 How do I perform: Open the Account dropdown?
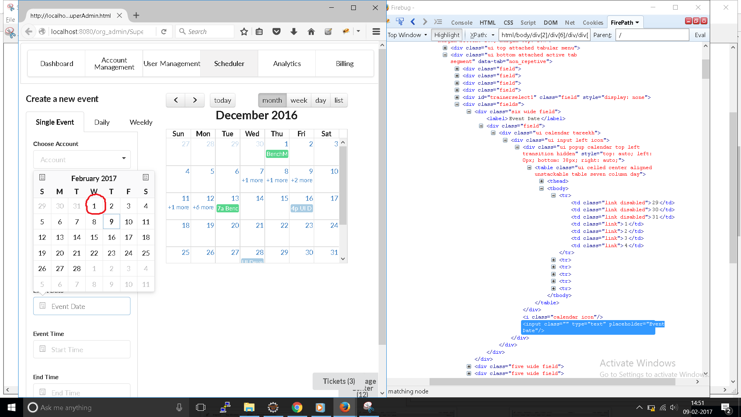[x=81, y=159]
